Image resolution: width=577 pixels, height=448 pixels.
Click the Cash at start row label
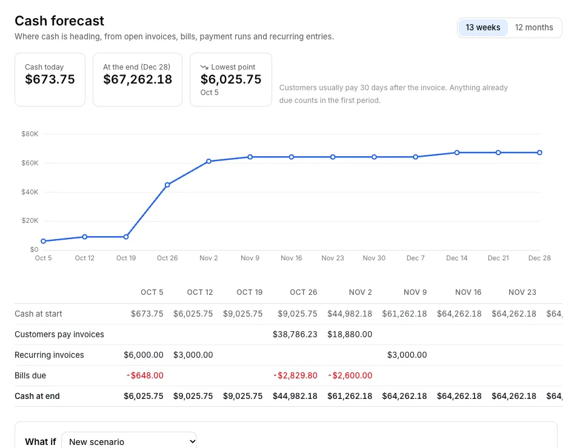pos(38,314)
